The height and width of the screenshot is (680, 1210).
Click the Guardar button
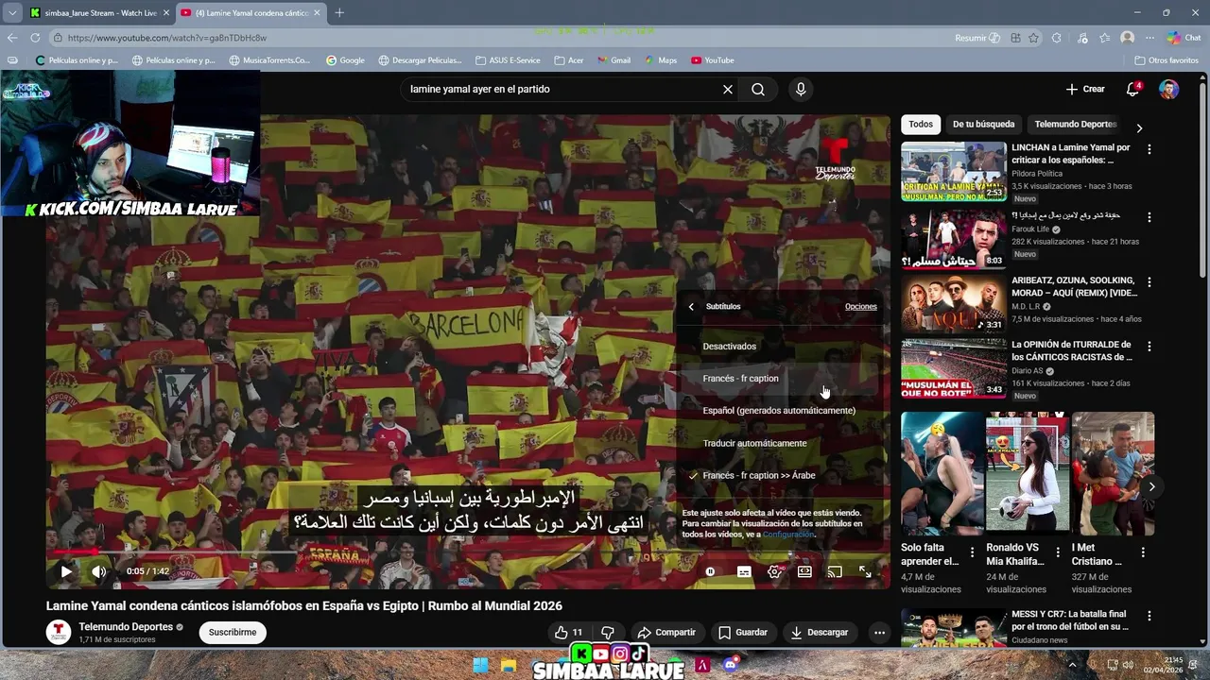(x=743, y=633)
